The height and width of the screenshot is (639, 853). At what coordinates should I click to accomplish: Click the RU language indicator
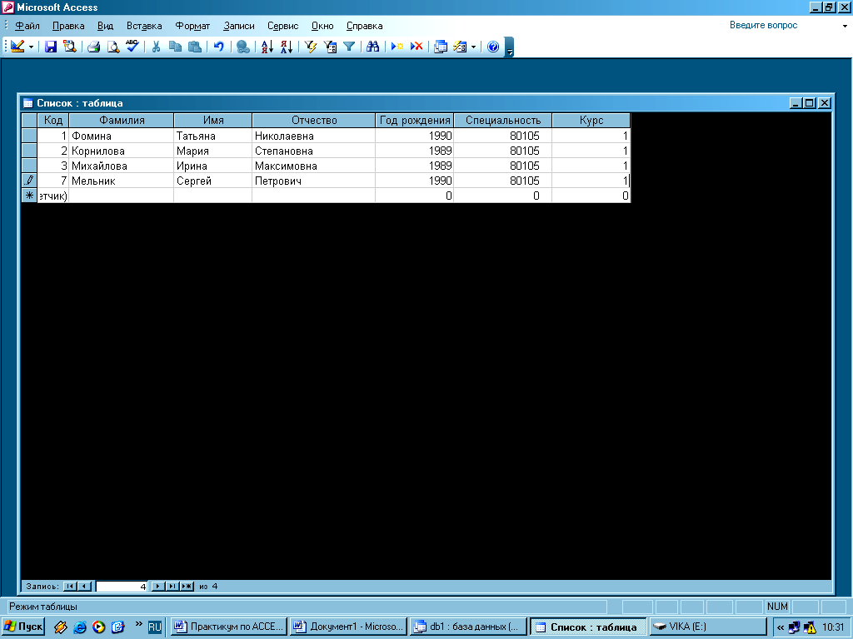[x=154, y=627]
